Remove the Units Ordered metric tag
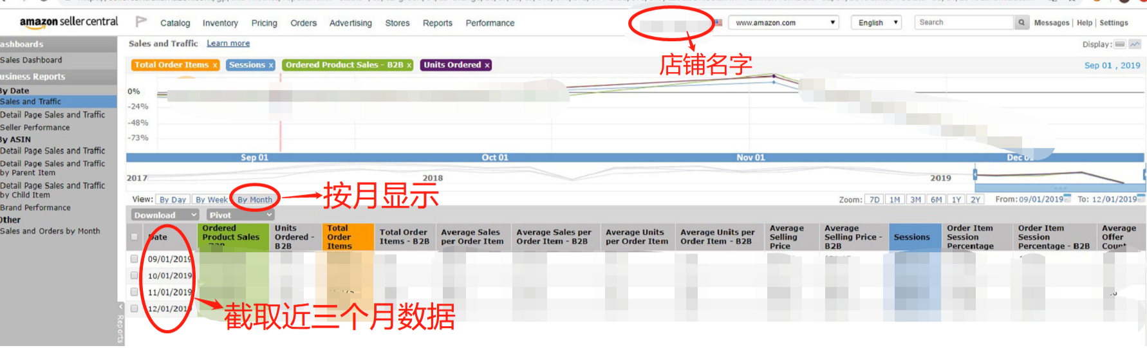The height and width of the screenshot is (348, 1147). tap(487, 65)
